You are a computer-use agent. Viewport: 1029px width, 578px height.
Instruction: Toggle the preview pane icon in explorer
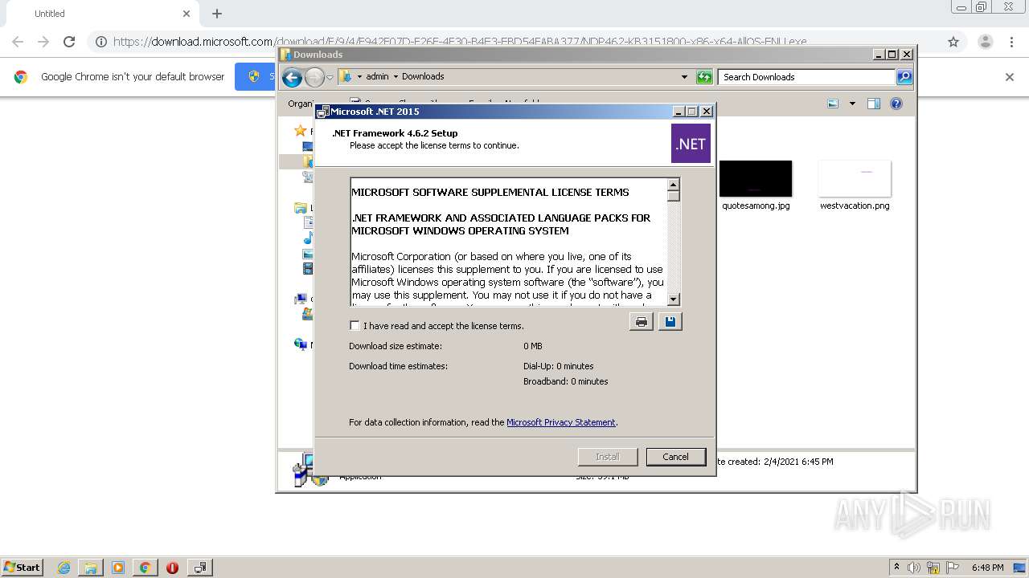click(x=874, y=104)
